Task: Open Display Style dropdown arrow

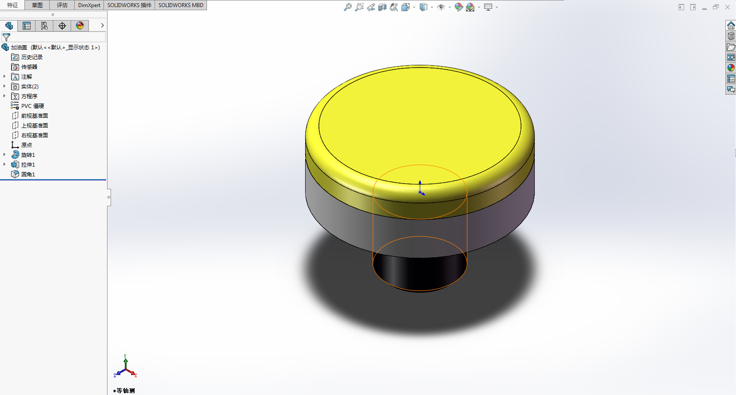Action: pos(432,7)
